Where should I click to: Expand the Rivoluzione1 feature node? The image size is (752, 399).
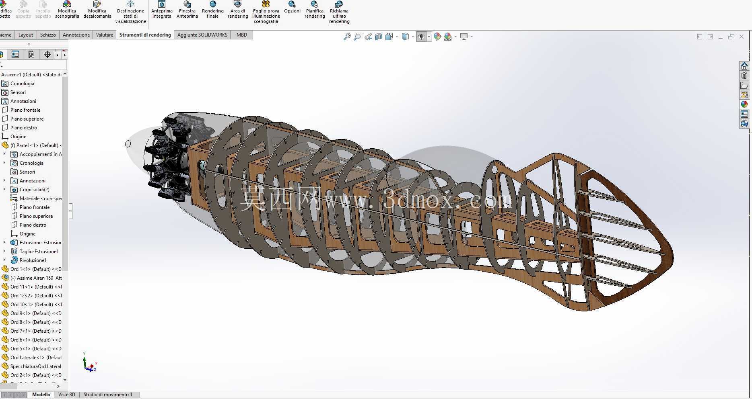(x=4, y=260)
